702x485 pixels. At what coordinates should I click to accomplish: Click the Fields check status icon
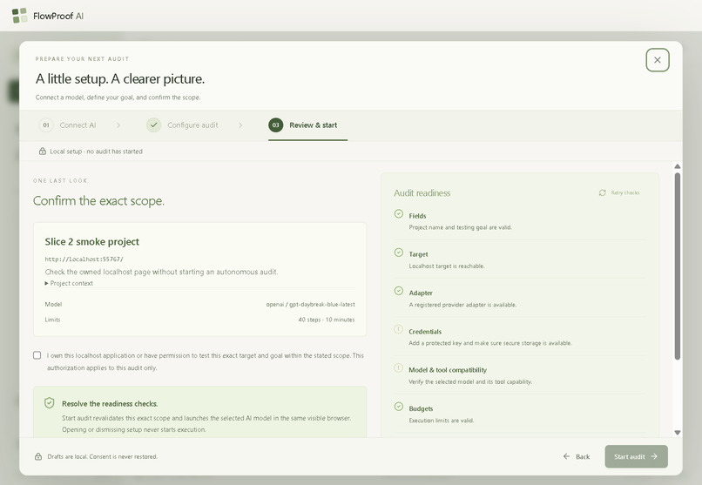pyautogui.click(x=398, y=214)
